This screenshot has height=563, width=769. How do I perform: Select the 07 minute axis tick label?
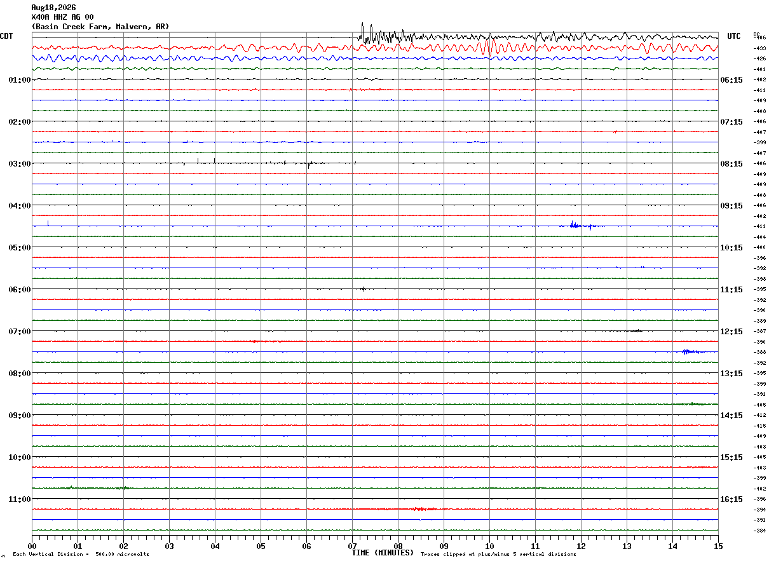pyautogui.click(x=352, y=546)
